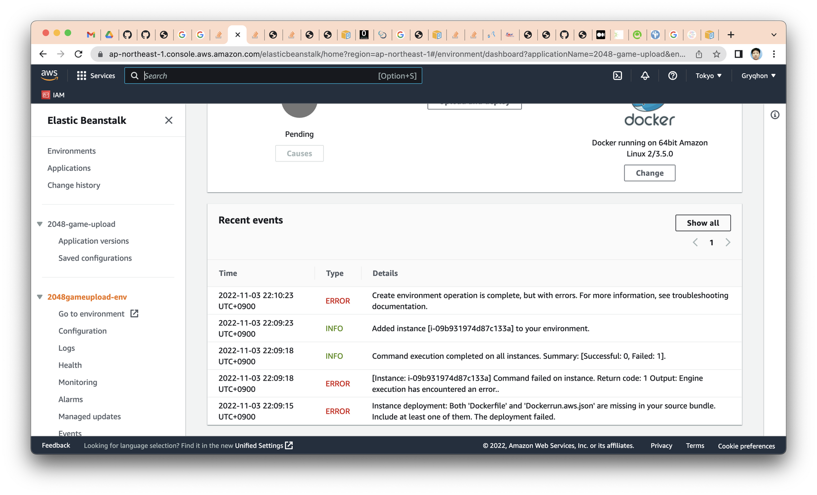Screen dimensions: 817x495
Task: Go to the previous events page
Action: pos(695,242)
